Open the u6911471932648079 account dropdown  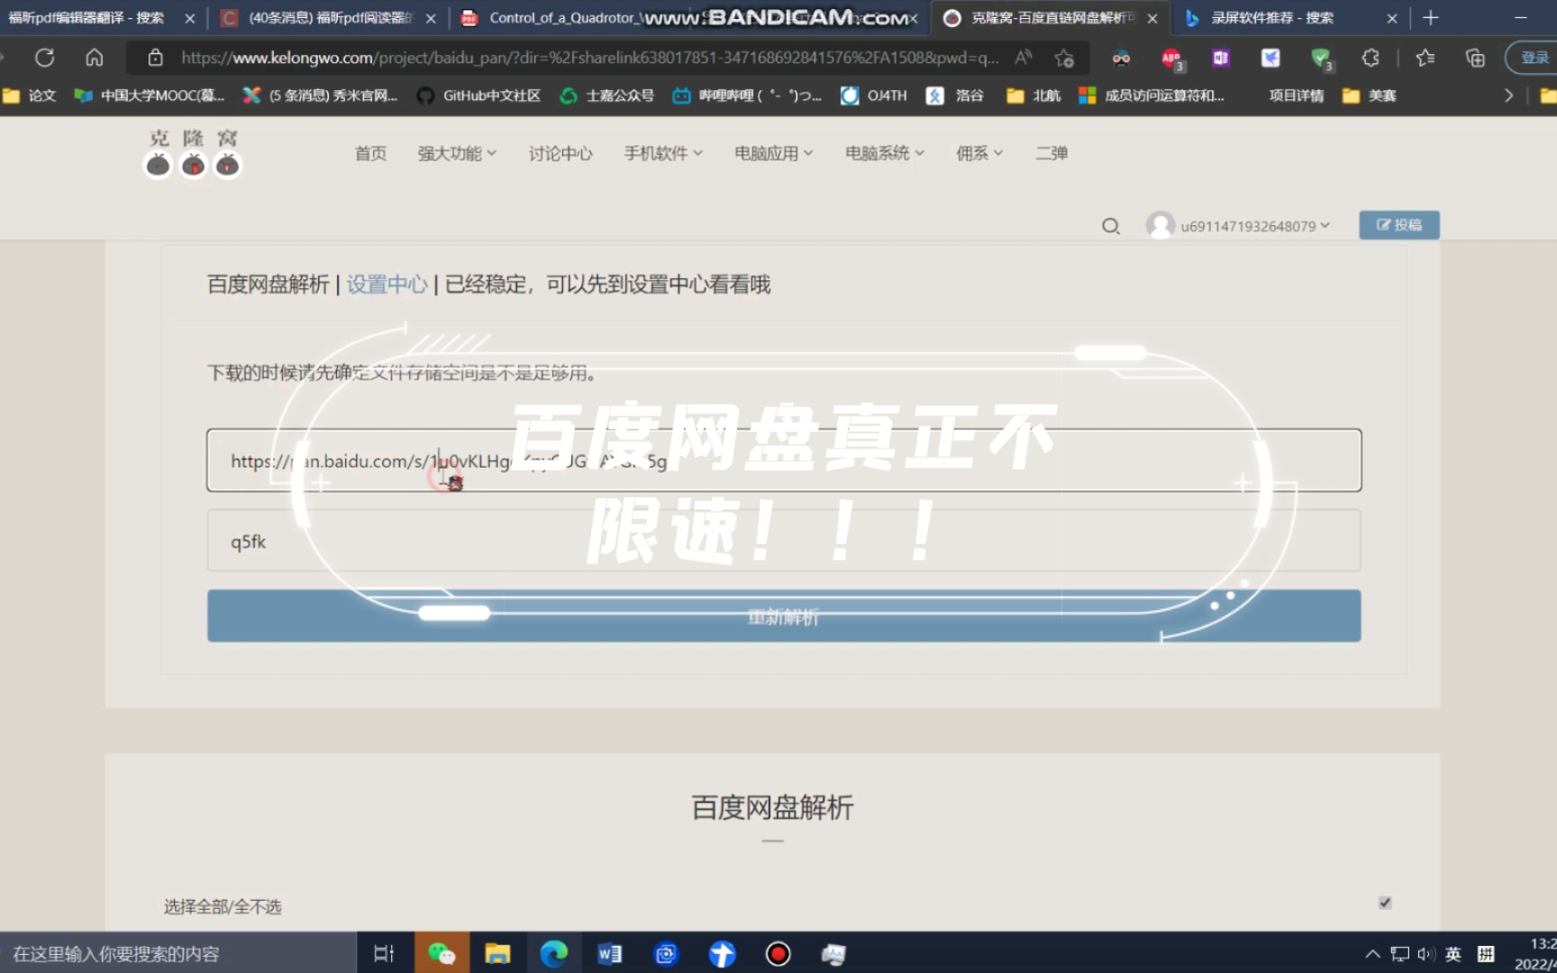pyautogui.click(x=1255, y=226)
